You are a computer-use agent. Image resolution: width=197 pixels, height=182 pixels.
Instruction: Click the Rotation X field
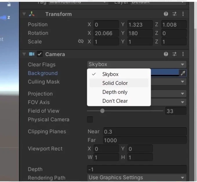[x=106, y=33]
